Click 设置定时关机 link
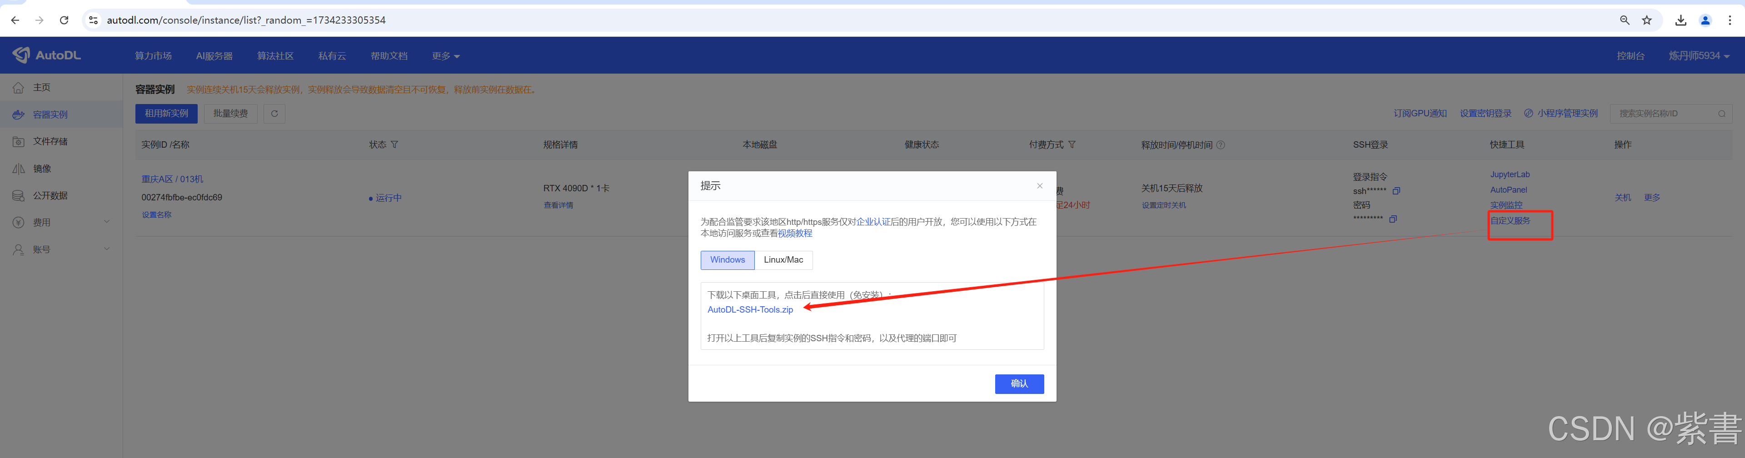Viewport: 1745px width, 458px height. 1163,205
